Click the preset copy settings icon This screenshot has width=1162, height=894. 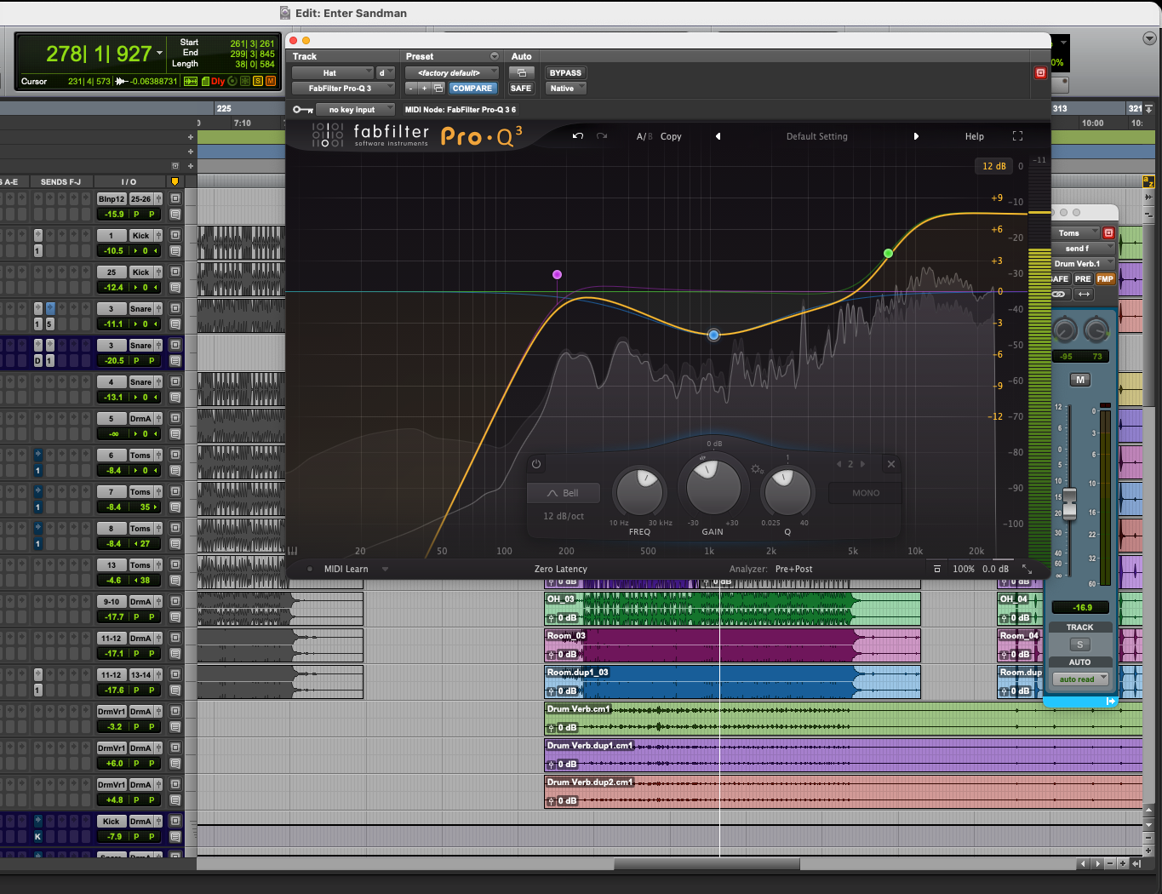pyautogui.click(x=438, y=89)
